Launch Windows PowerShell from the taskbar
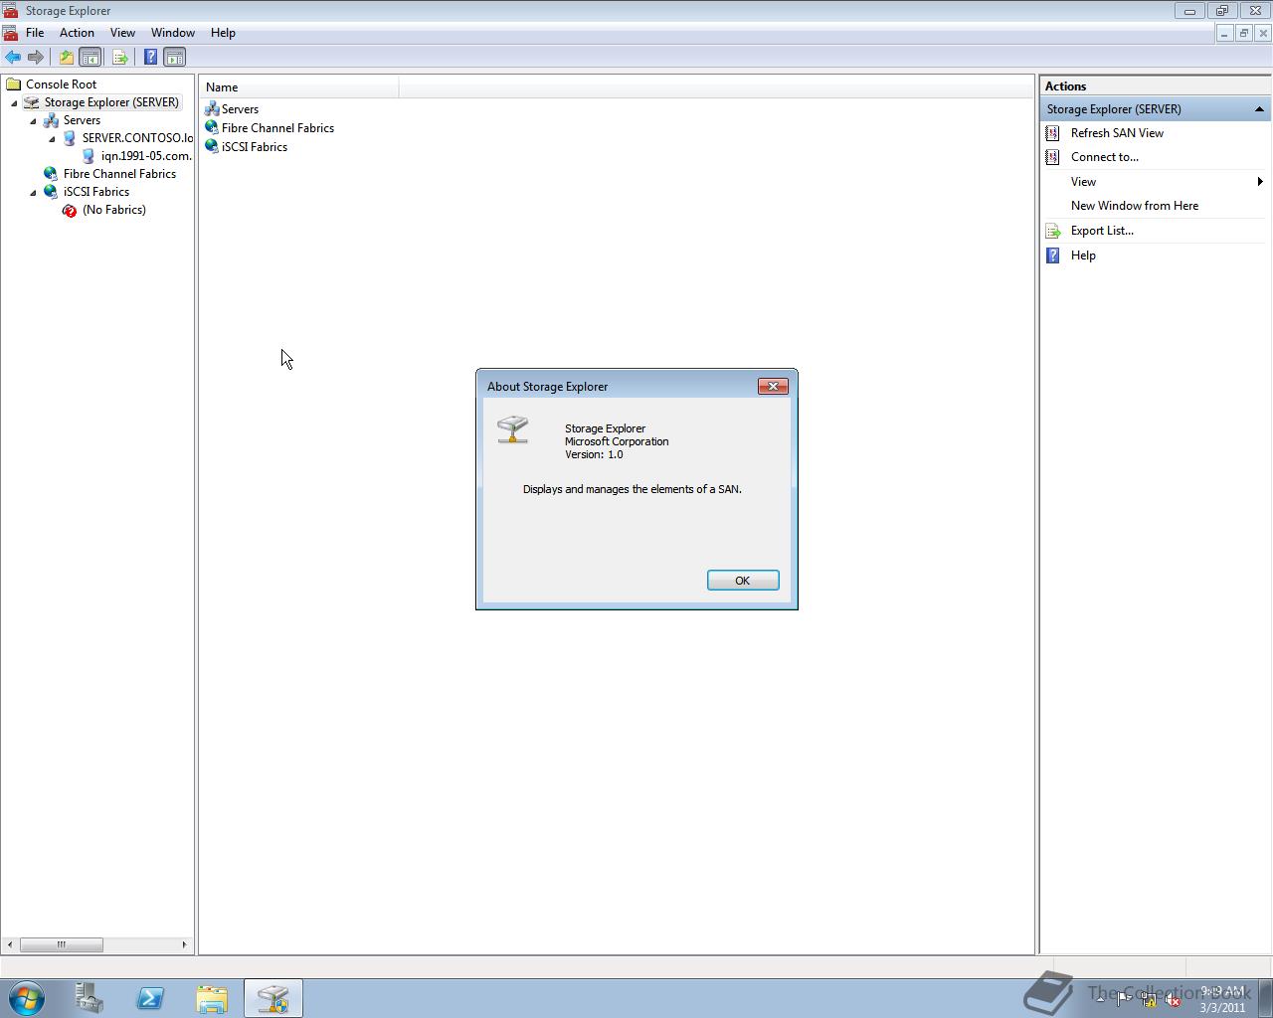Screen dimensions: 1273x1018 coord(150,998)
